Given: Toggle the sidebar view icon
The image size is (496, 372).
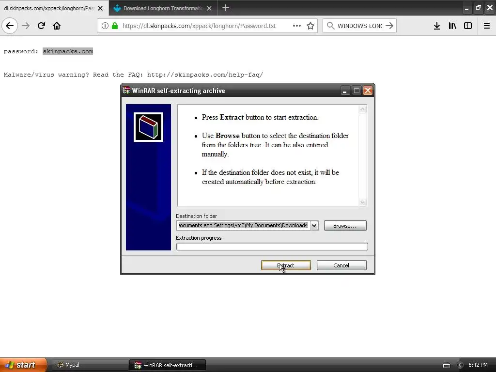Looking at the screenshot, I should [x=468, y=26].
